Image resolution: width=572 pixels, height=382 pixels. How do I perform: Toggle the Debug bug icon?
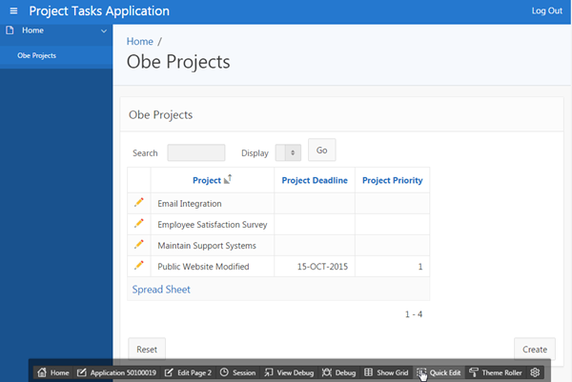click(x=326, y=372)
